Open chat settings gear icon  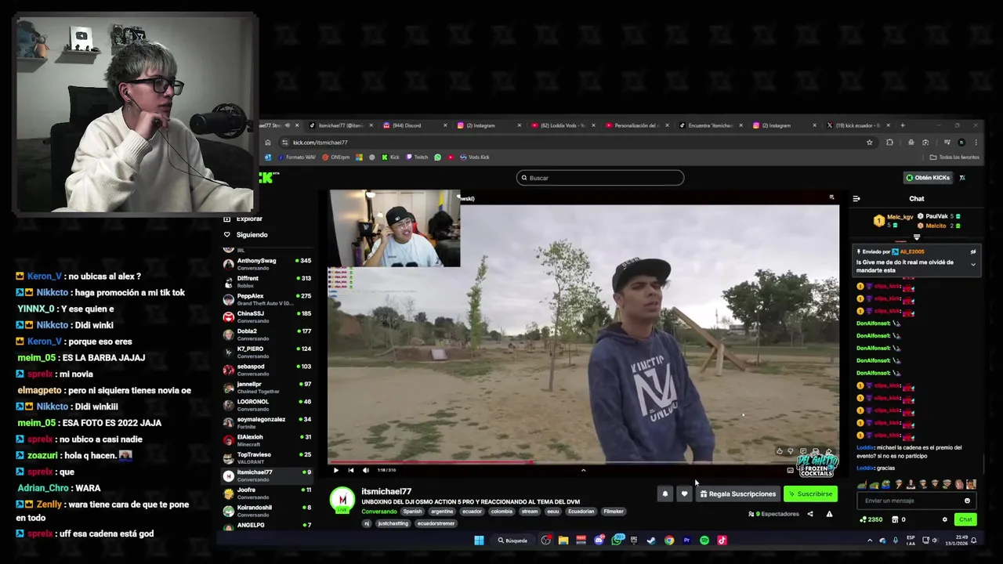pos(945,519)
